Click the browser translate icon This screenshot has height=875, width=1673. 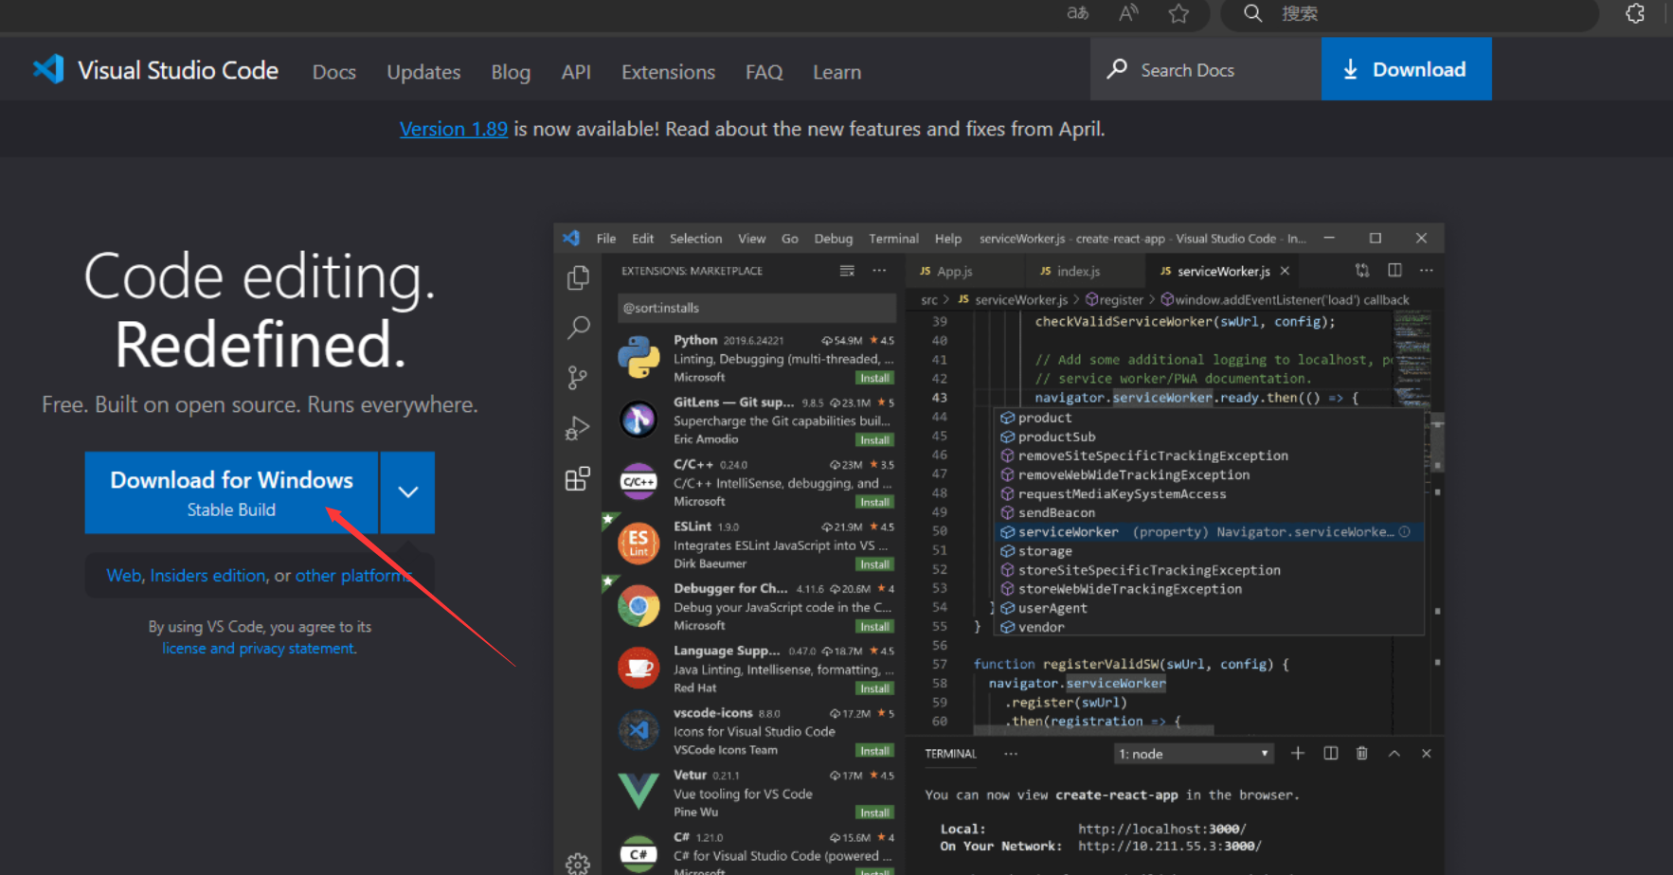point(1077,13)
